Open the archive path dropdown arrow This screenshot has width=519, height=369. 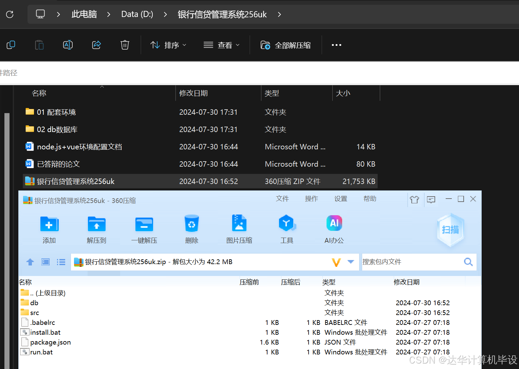[x=351, y=262]
